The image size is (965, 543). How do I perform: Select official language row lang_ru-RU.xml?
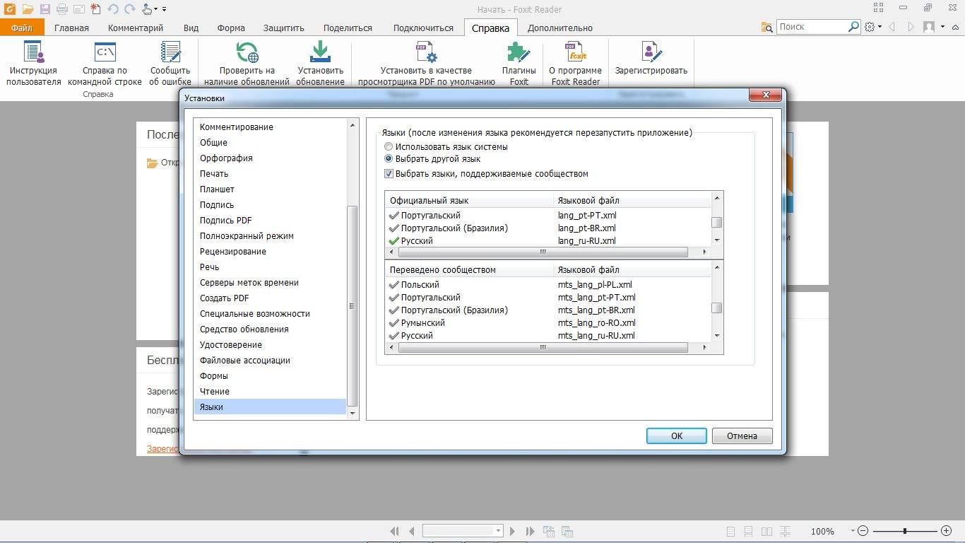[x=547, y=241]
